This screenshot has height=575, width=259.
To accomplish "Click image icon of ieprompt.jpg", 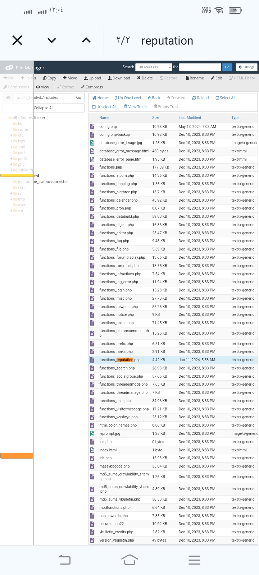I will click(92, 433).
